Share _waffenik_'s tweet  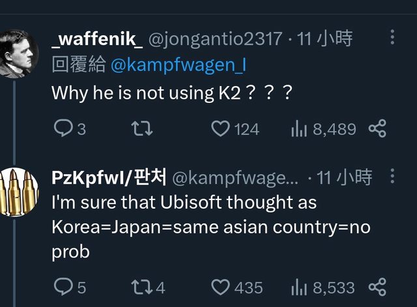click(x=377, y=129)
